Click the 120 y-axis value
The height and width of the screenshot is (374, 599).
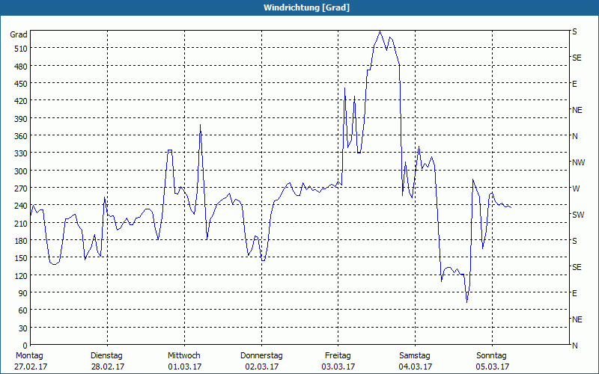point(21,276)
